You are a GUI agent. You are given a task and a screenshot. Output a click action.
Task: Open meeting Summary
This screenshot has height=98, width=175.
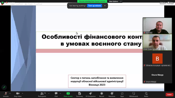(x=79, y=94)
